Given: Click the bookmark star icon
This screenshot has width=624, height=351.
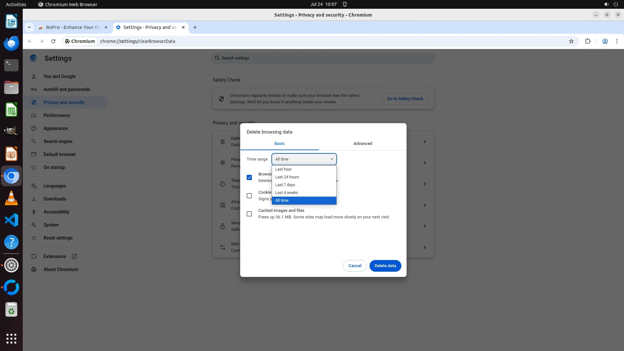Looking at the screenshot, I should pyautogui.click(x=571, y=41).
